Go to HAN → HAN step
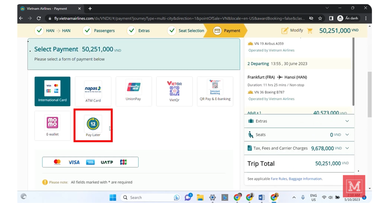This screenshot has width=388, height=203. [53, 31]
